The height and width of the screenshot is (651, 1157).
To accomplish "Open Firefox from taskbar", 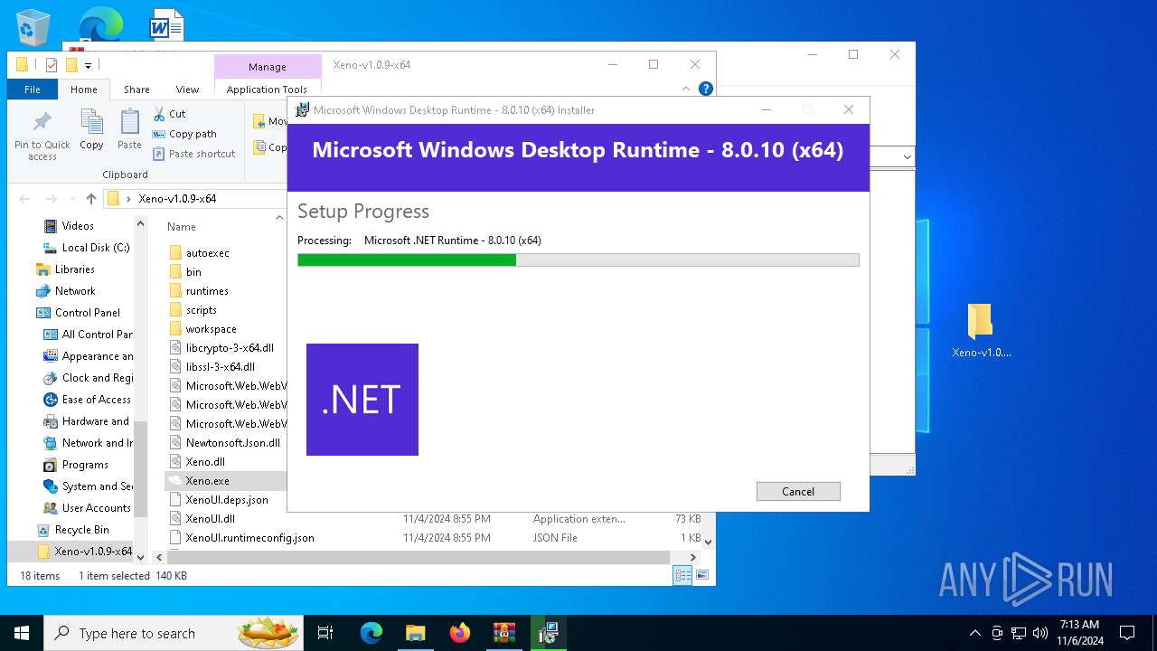I will pyautogui.click(x=460, y=633).
